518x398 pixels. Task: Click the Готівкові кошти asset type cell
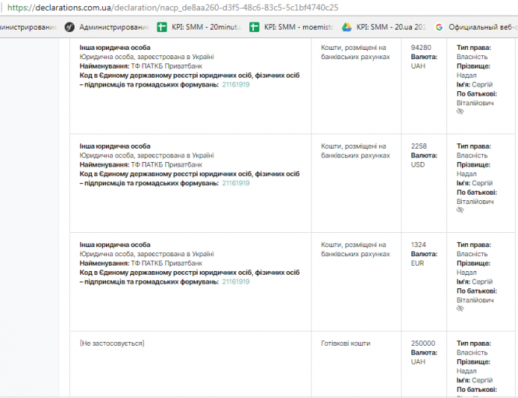point(346,343)
